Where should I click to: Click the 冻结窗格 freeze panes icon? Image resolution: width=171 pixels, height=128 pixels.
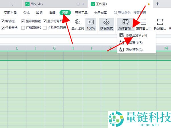click(125, 22)
